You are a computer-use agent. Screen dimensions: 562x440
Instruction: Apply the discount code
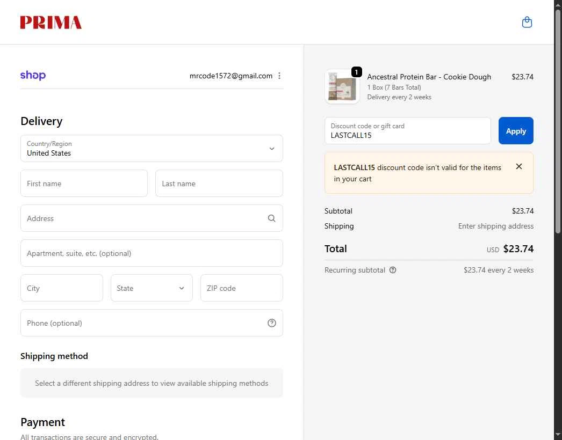(516, 131)
